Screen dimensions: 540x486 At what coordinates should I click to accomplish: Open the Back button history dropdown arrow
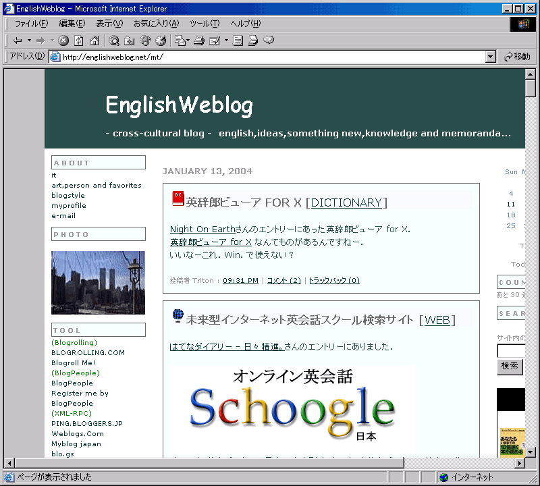(29, 40)
